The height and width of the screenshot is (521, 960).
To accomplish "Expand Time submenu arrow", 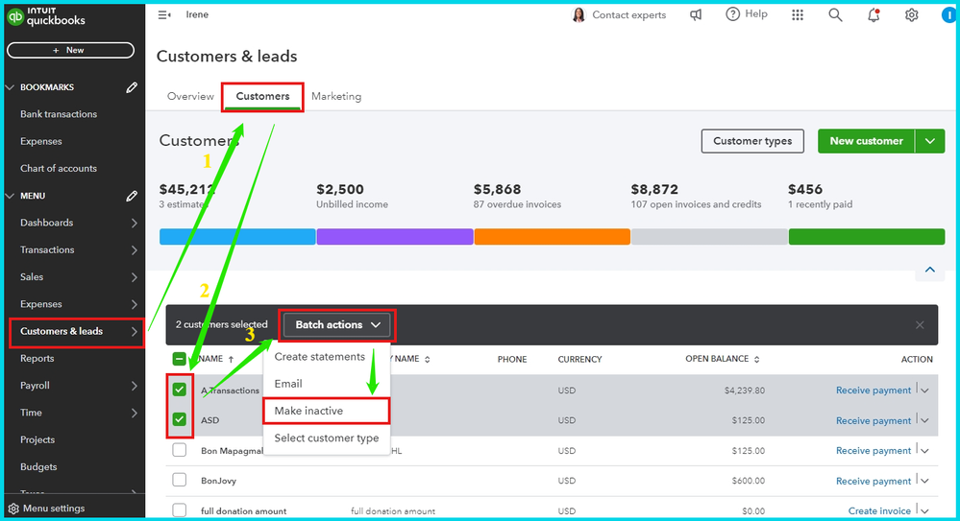I will click(135, 413).
